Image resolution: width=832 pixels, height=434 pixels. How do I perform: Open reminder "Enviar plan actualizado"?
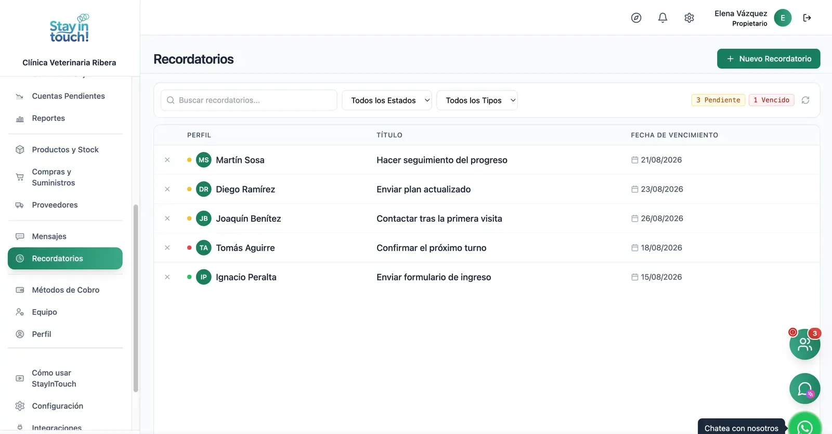coord(423,189)
